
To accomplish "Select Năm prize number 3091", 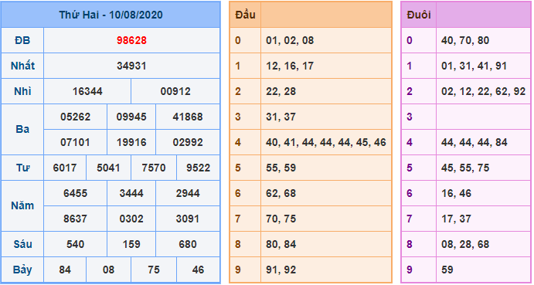I will coord(188,219).
